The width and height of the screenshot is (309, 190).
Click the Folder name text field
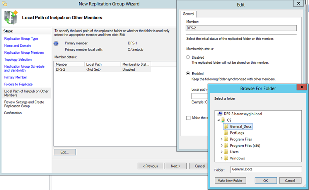click(266, 170)
